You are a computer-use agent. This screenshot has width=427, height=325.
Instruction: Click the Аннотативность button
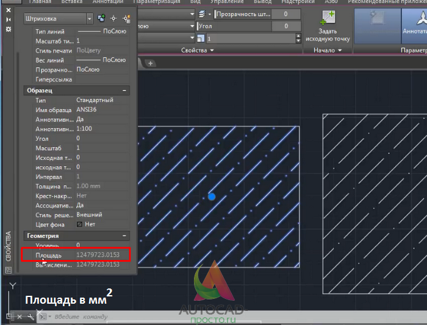click(x=414, y=26)
